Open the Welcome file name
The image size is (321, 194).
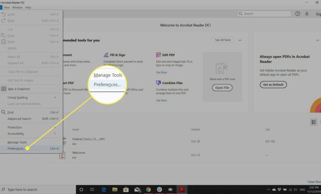point(79,153)
